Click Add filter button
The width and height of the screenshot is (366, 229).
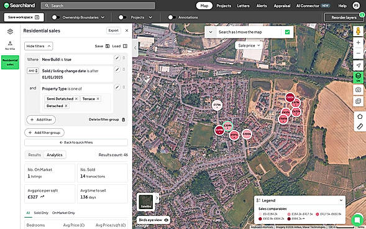(41, 119)
